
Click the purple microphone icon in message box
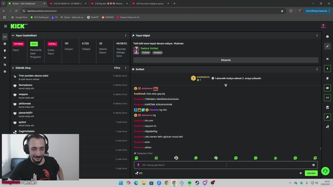[x=138, y=165]
